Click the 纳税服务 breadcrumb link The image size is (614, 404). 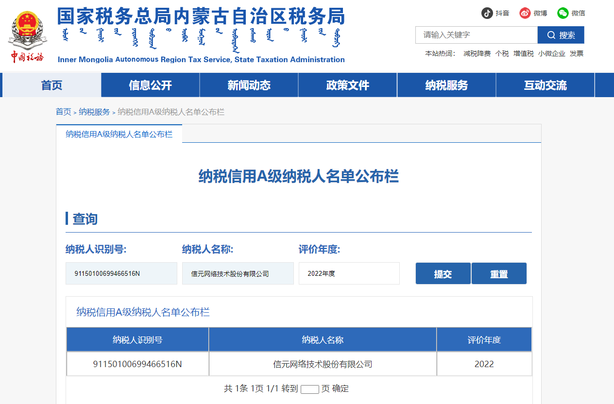(x=94, y=112)
